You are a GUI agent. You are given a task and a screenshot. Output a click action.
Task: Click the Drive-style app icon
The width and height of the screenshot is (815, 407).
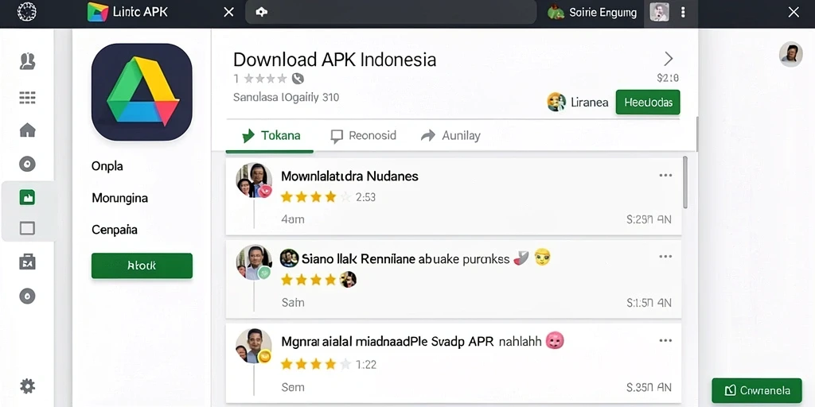click(142, 92)
